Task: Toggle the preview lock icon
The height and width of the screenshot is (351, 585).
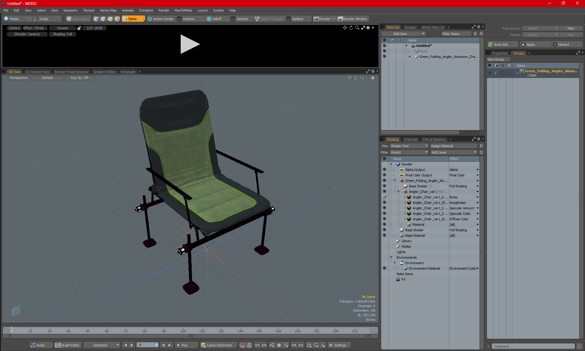Action: tap(79, 28)
